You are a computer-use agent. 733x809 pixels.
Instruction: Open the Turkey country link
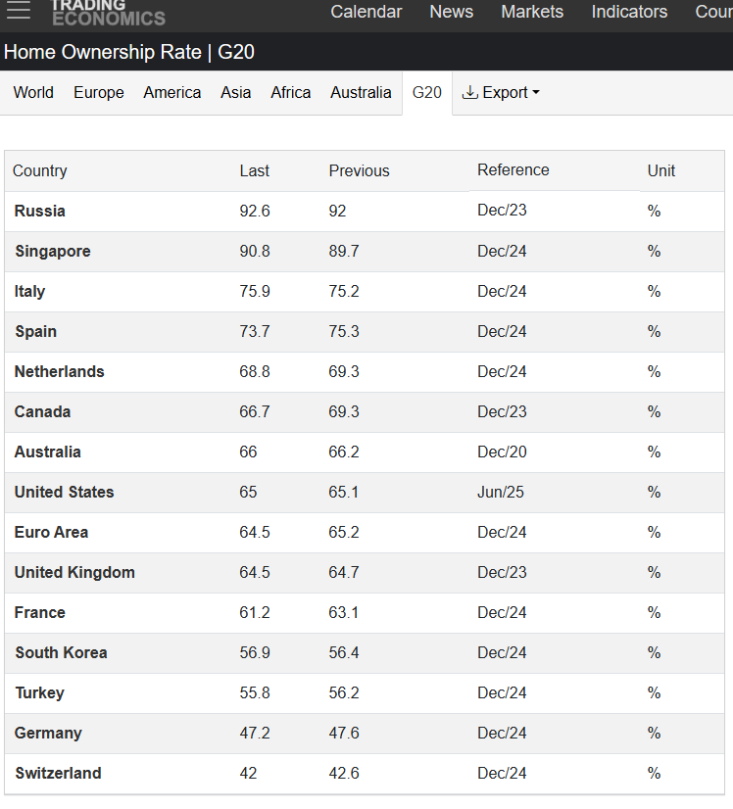(x=40, y=692)
